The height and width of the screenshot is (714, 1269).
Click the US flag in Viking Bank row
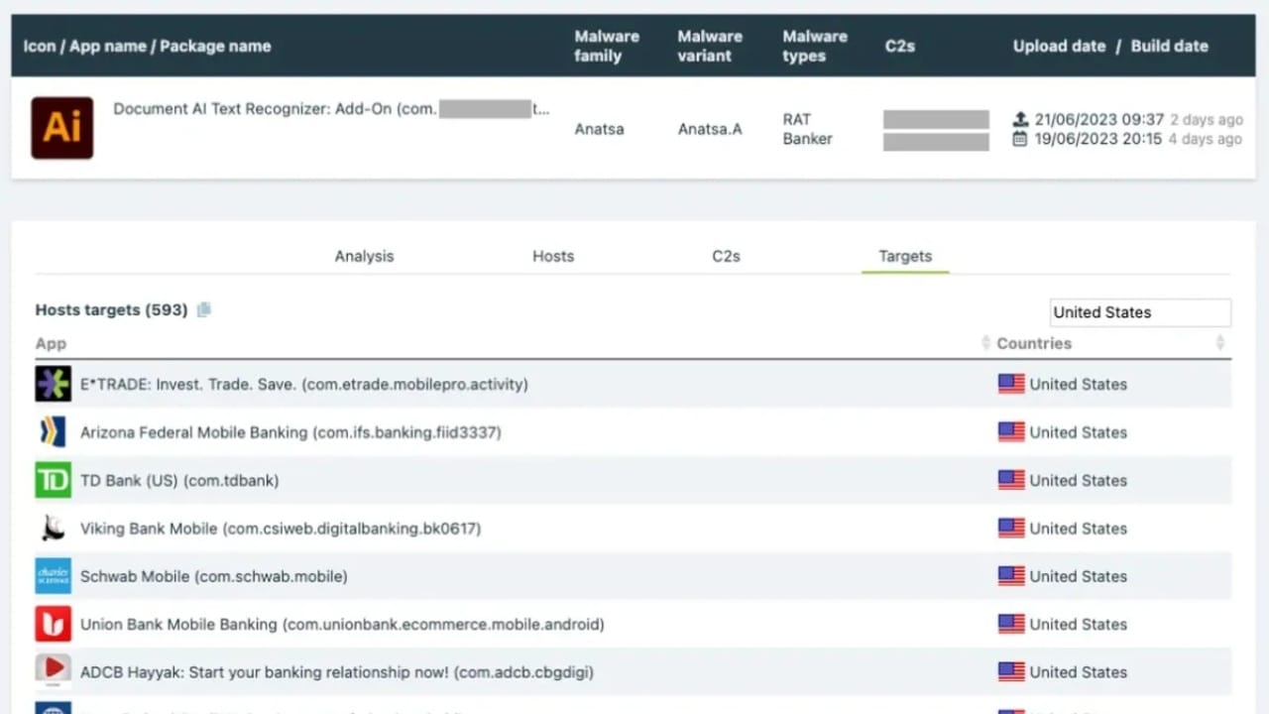coord(1011,529)
